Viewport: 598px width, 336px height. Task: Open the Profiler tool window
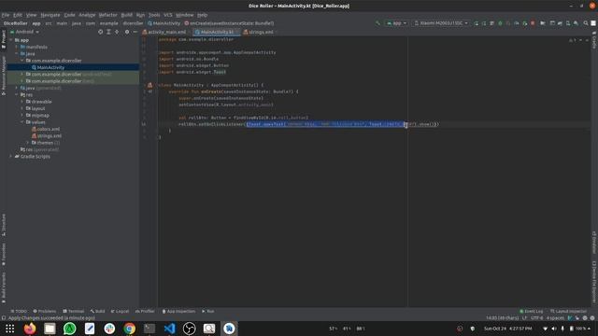[x=145, y=311]
